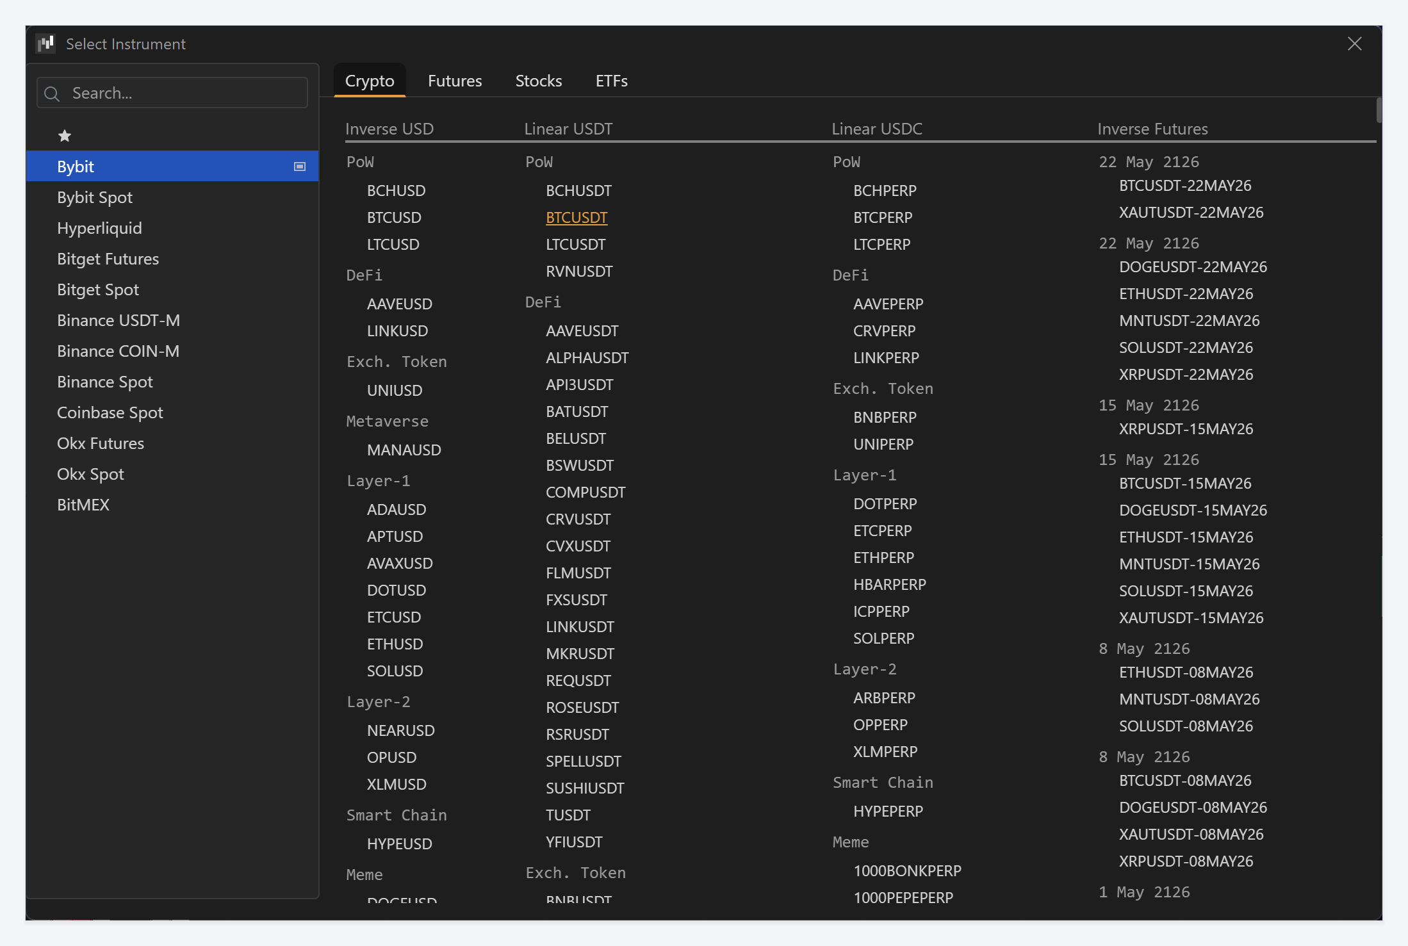
Task: Choose ETHUSD under Layer-1
Action: pos(395,644)
